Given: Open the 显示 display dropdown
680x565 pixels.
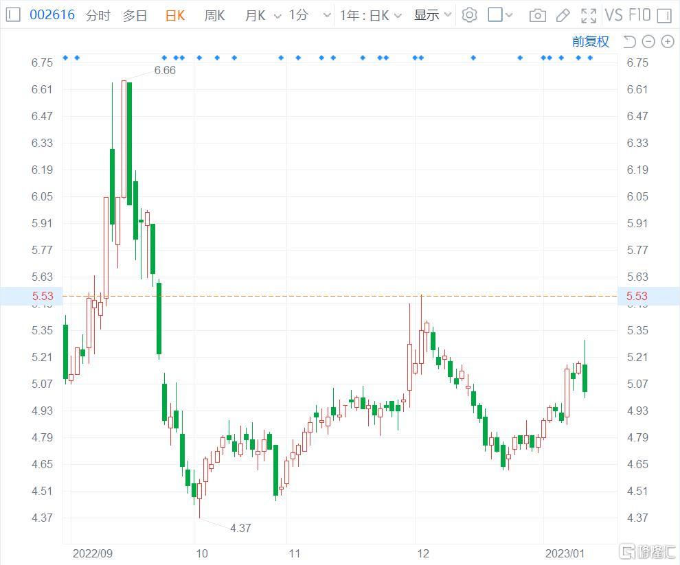Looking at the screenshot, I should [433, 15].
